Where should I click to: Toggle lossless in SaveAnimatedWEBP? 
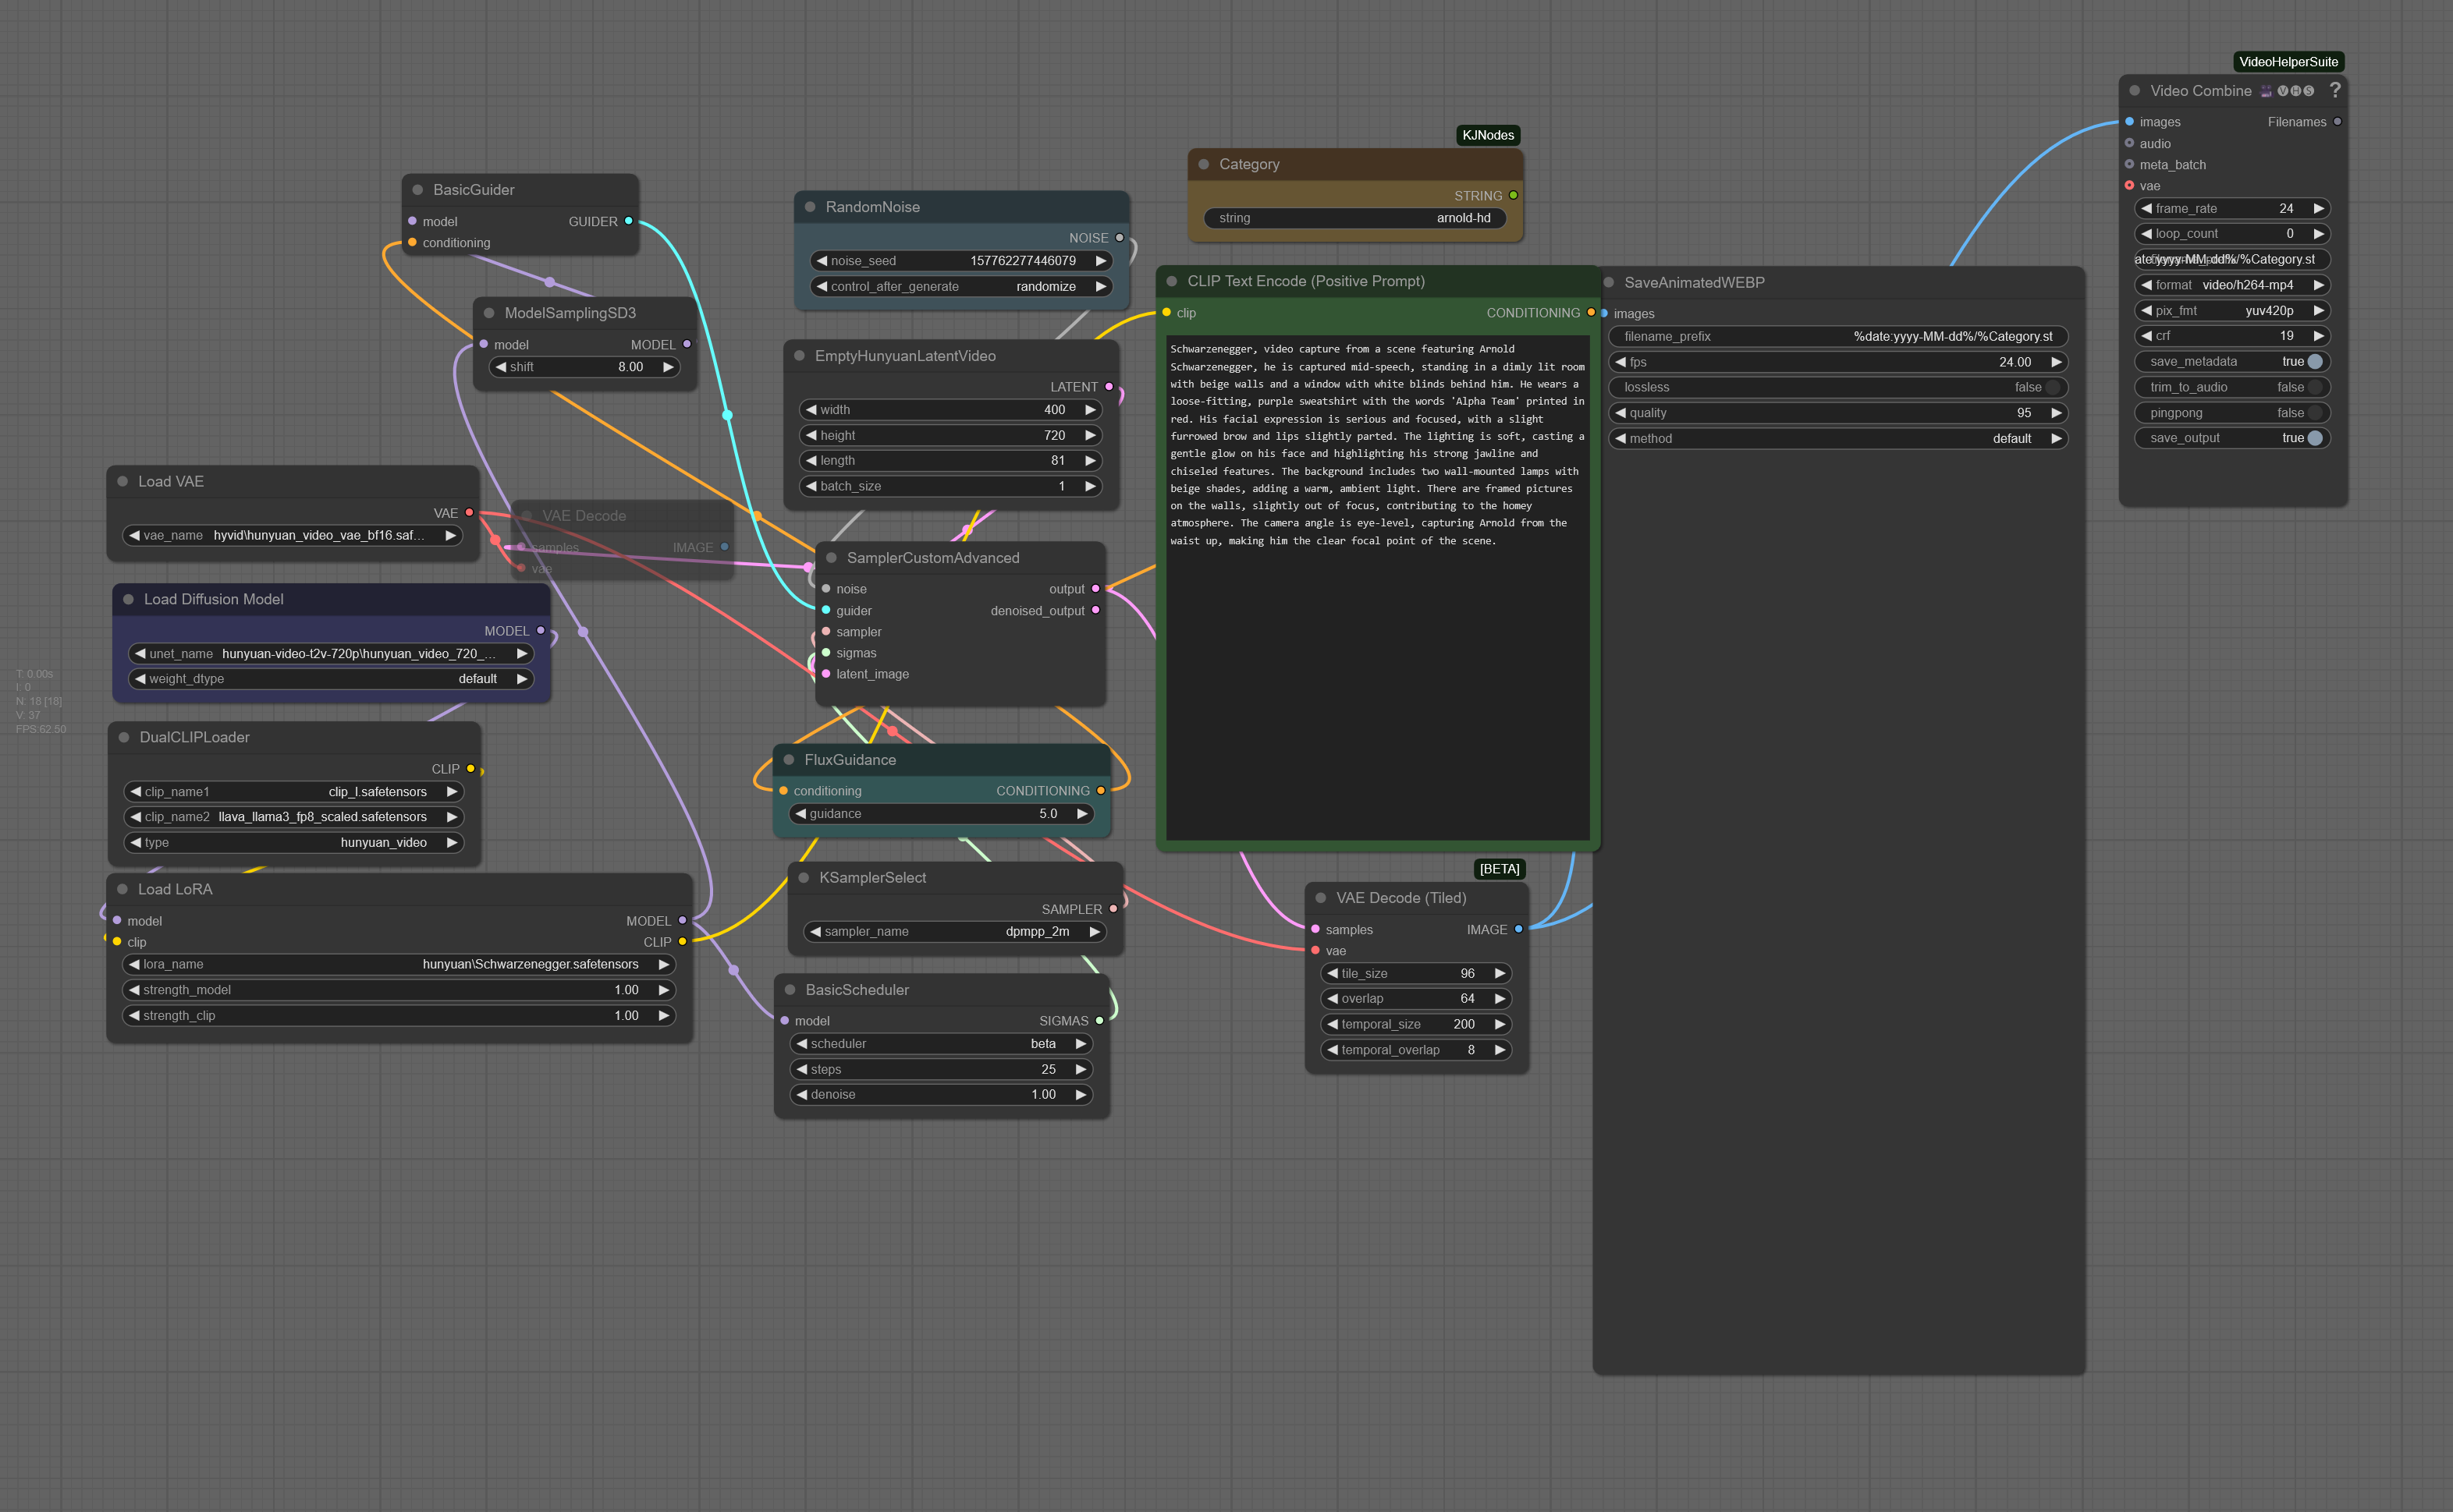tap(1837, 387)
